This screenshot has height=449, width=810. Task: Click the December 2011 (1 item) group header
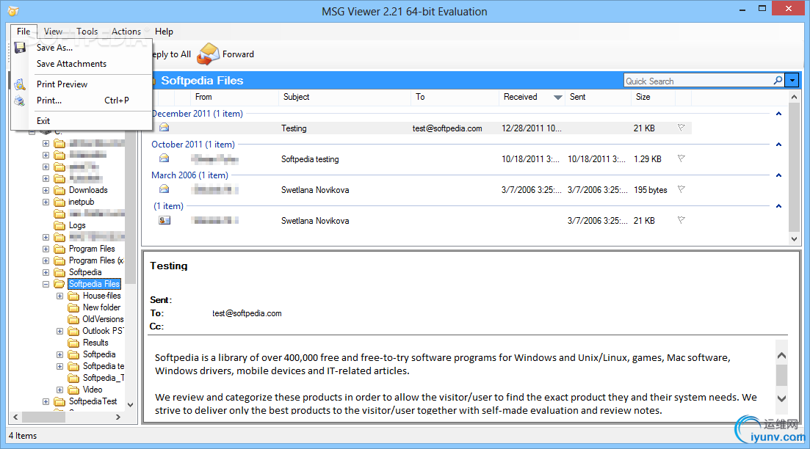[x=197, y=114]
